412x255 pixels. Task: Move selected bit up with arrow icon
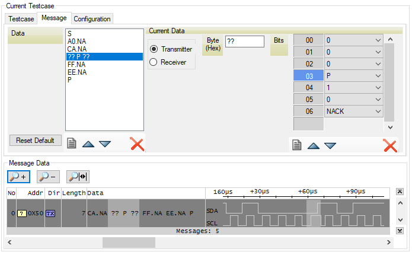(314, 145)
